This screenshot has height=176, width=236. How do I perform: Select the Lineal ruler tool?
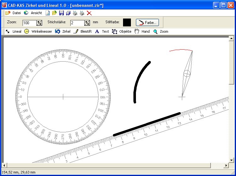coord(14,31)
